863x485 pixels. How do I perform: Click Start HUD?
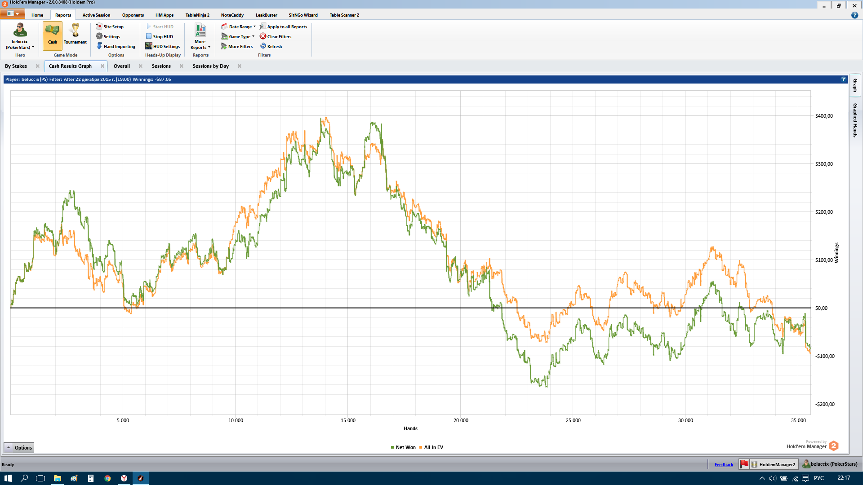click(160, 26)
